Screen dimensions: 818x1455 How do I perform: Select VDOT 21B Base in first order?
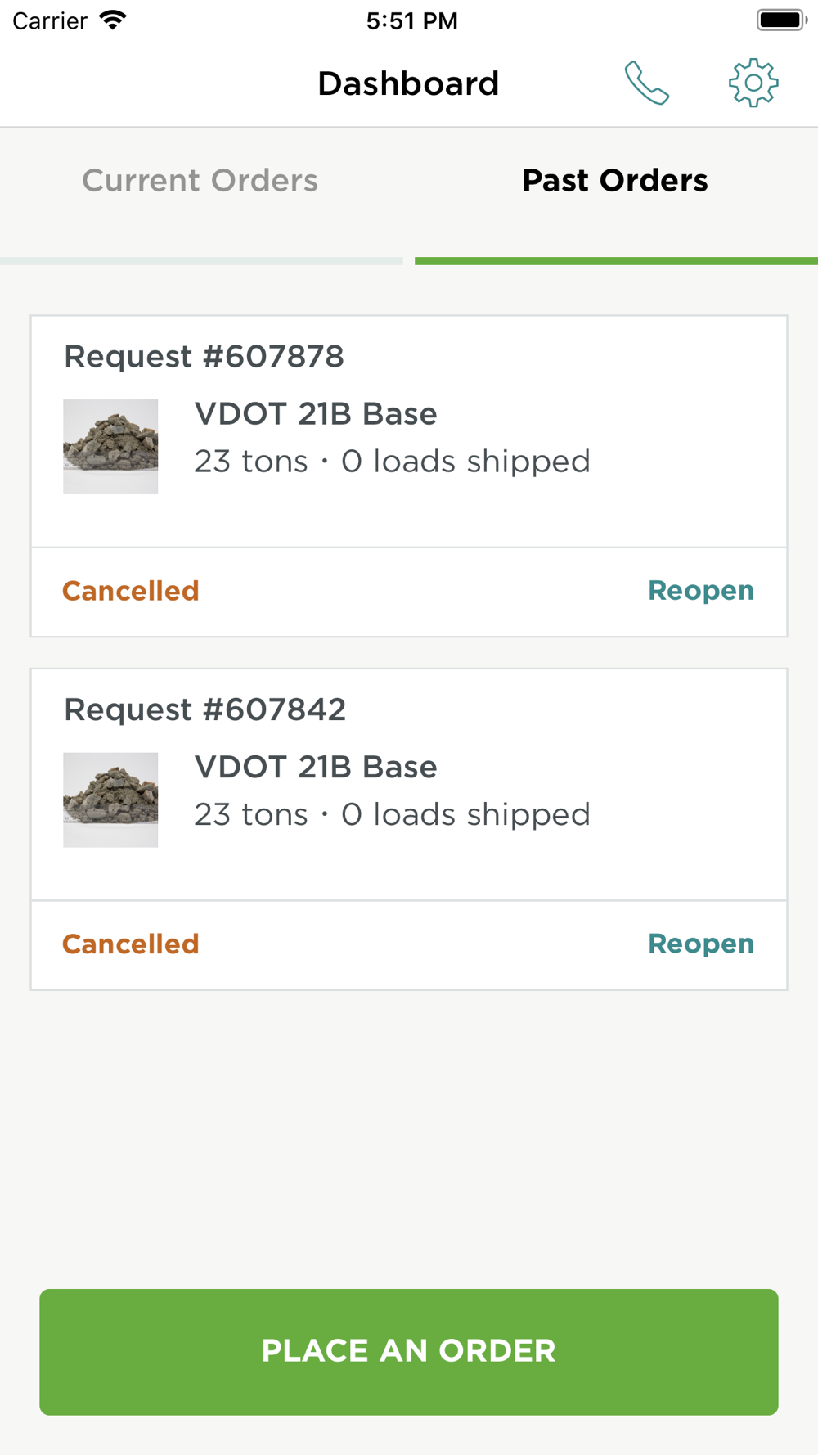316,414
